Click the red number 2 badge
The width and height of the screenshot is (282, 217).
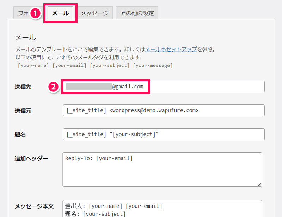tap(53, 87)
